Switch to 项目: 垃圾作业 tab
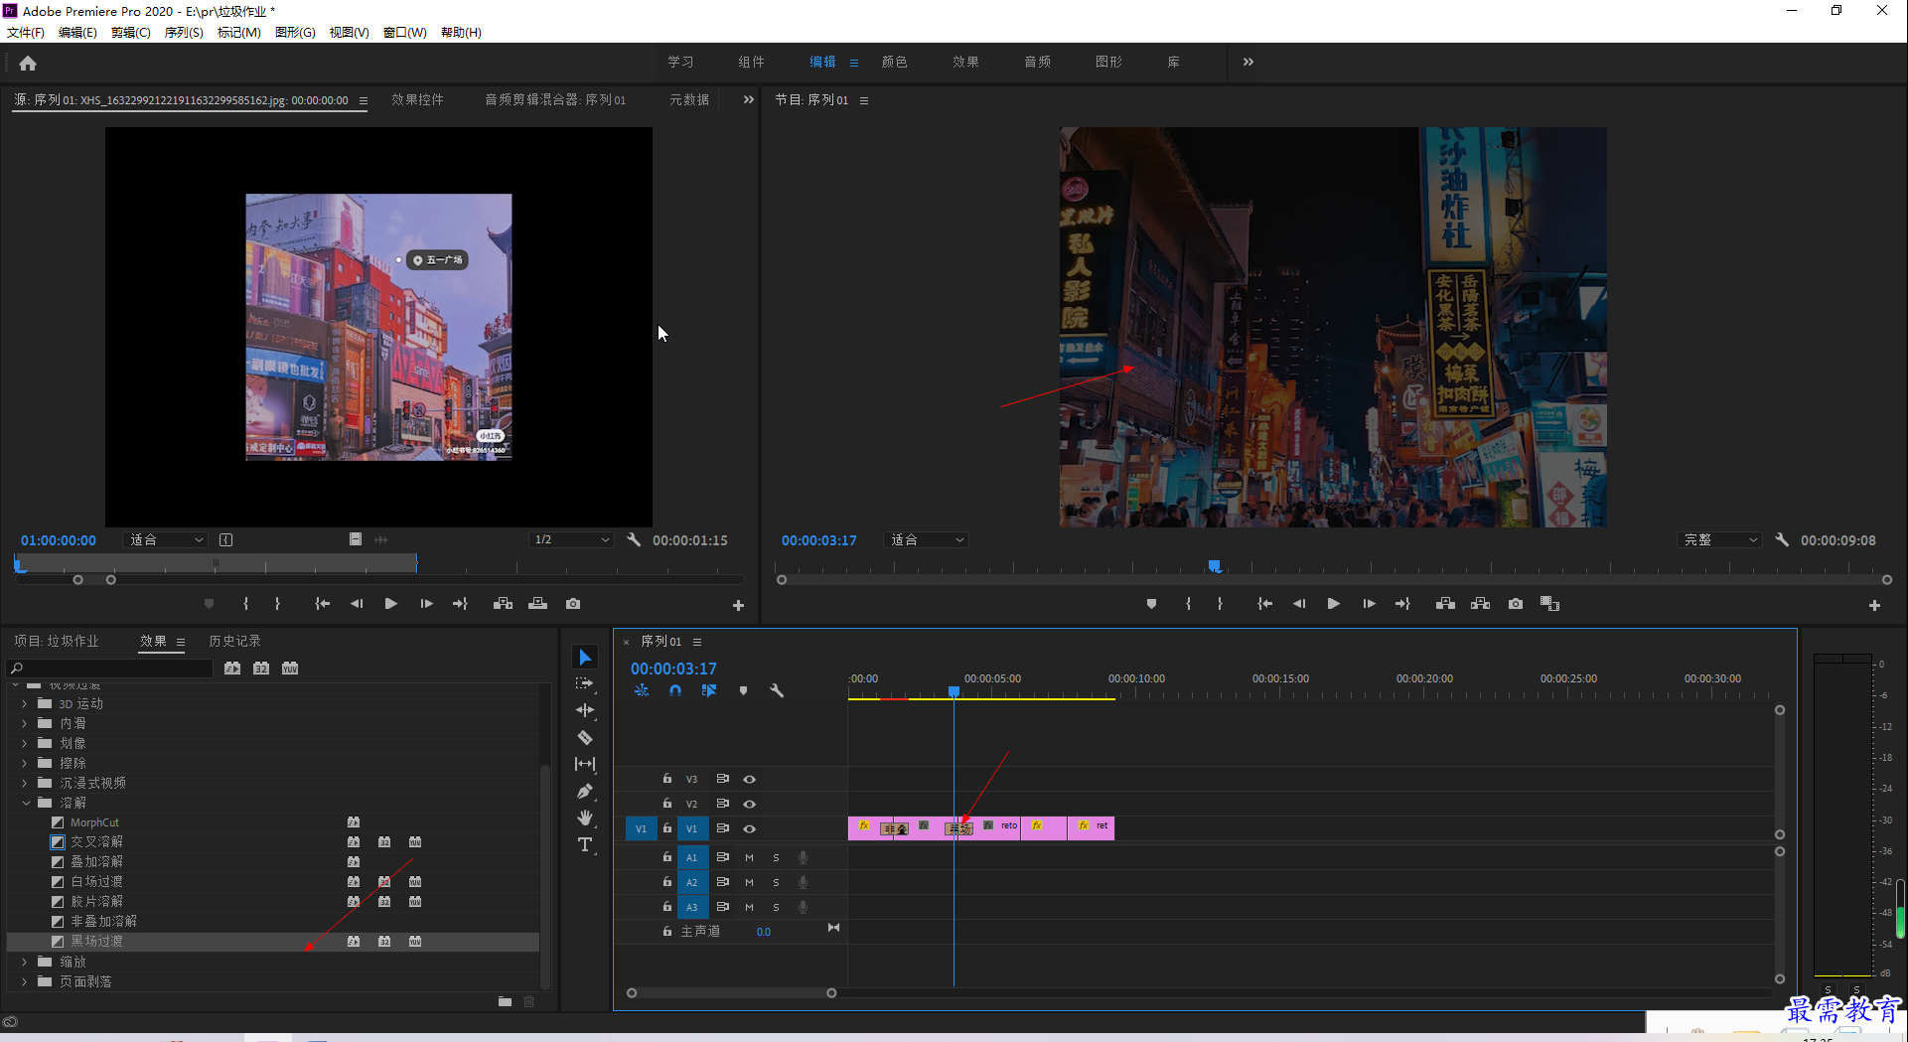The height and width of the screenshot is (1042, 1908). (57, 642)
